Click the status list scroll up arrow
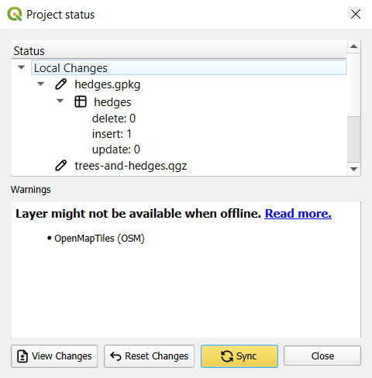372x378 pixels. (x=353, y=46)
